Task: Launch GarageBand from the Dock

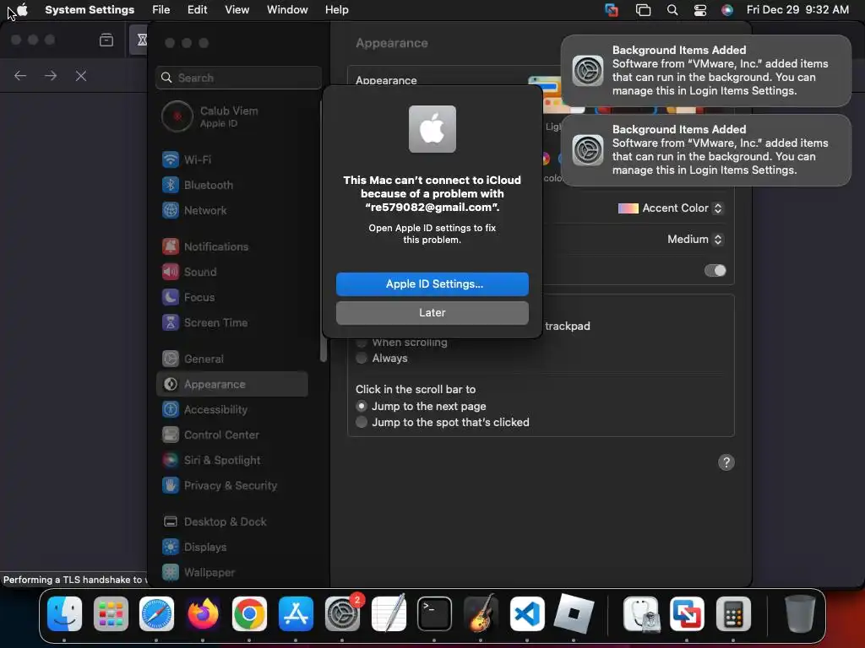Action: [481, 614]
